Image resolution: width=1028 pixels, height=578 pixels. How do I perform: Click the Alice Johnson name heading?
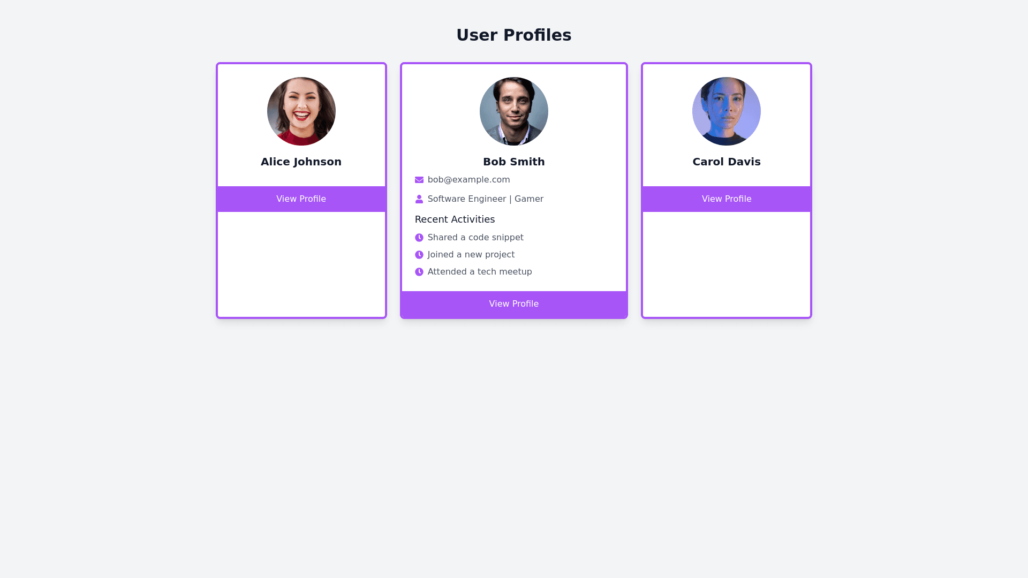click(x=301, y=162)
